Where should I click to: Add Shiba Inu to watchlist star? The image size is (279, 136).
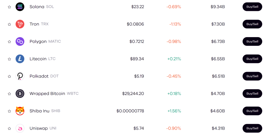coord(9,111)
